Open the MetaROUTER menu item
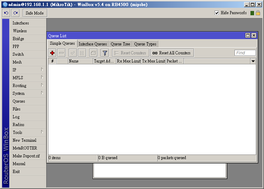This screenshot has height=189, width=264. 28,148
